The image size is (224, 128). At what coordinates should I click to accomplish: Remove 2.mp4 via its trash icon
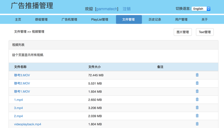tap(197, 116)
